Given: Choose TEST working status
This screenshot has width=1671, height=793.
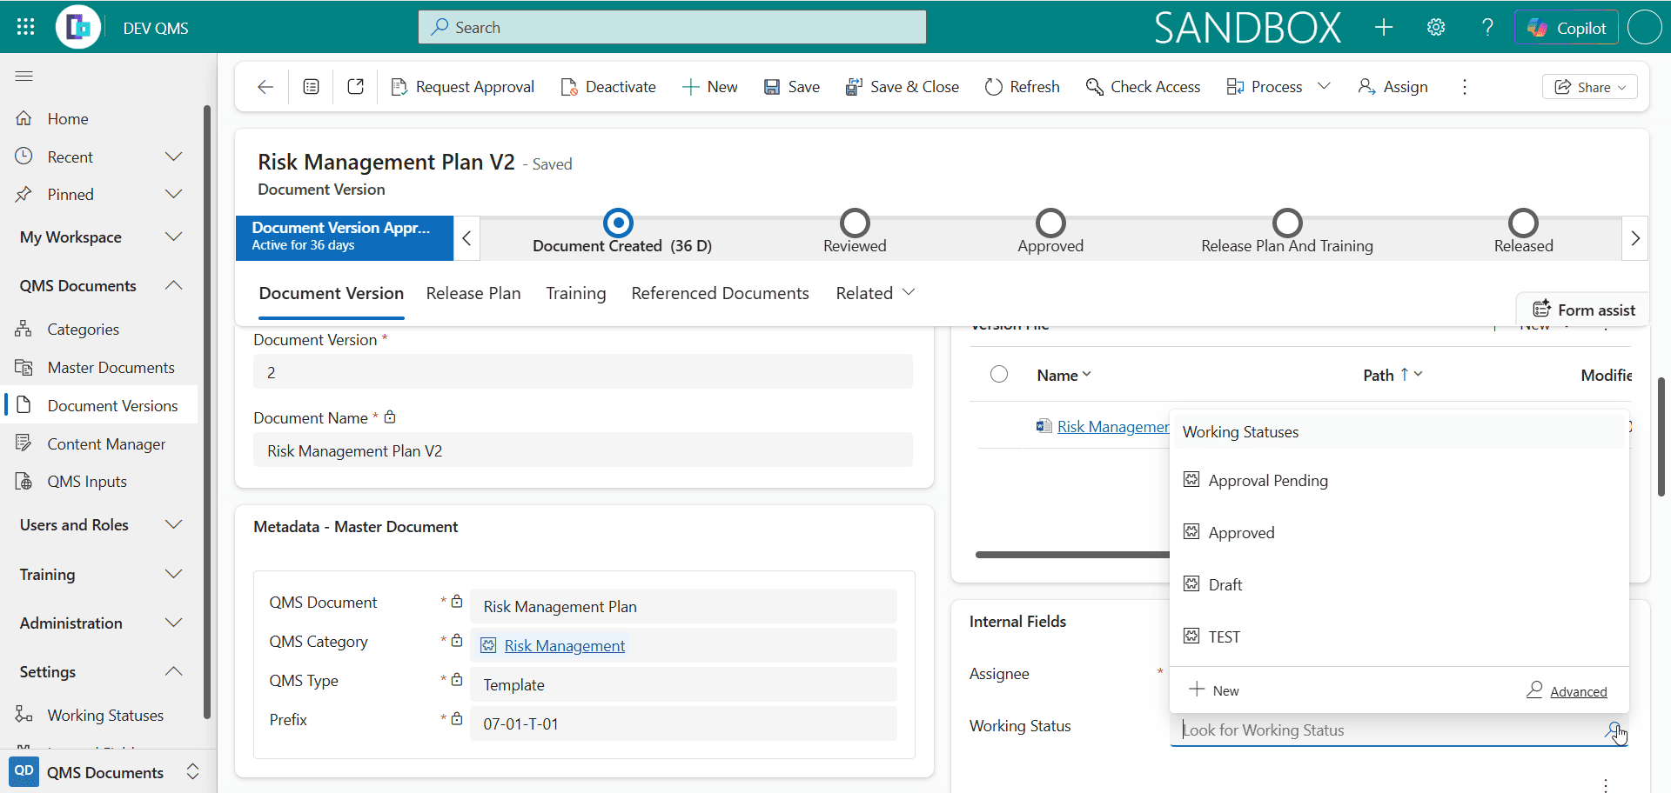Looking at the screenshot, I should coord(1399,637).
